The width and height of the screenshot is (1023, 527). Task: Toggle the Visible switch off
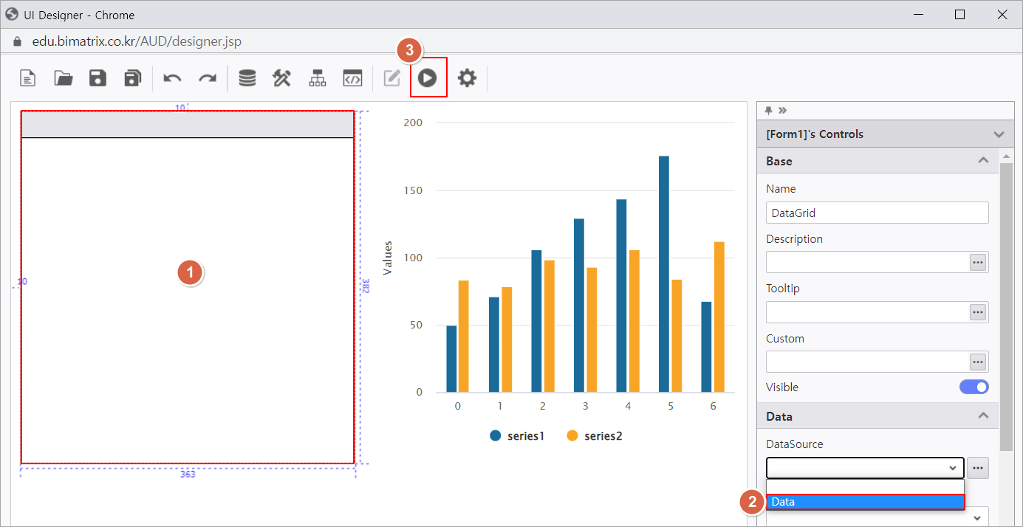974,387
